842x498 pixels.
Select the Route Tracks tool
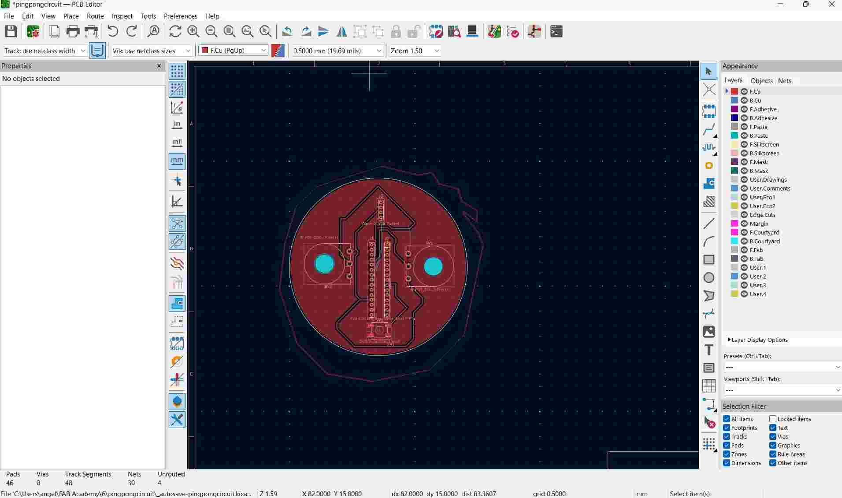[709, 129]
